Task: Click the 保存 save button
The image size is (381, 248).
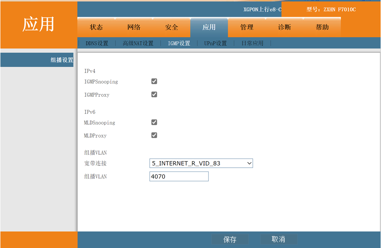Action: tap(230, 240)
